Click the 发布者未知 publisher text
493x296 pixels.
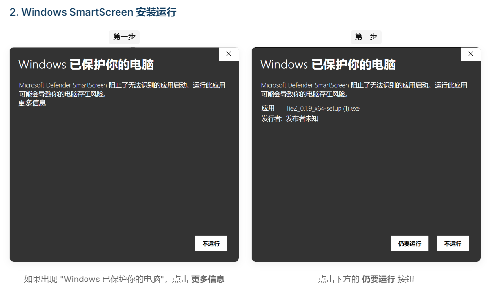302,118
